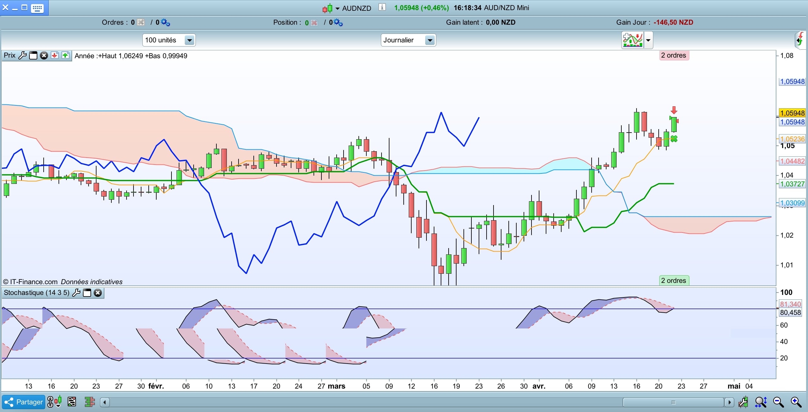Open the AUDNZD instrument menu arrow
The width and height of the screenshot is (808, 412).
click(337, 9)
